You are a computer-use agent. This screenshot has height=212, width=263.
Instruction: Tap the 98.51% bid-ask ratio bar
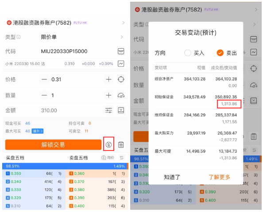tap(65, 166)
